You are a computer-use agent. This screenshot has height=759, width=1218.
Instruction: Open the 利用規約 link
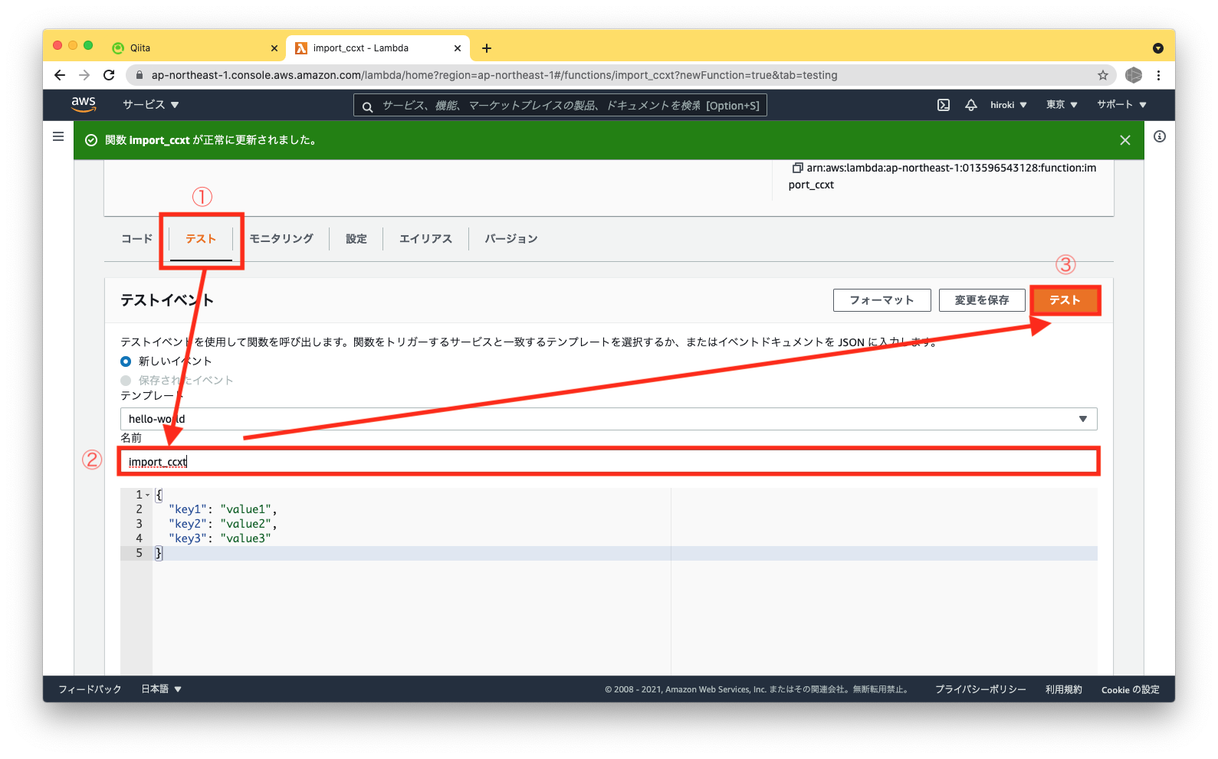tap(1064, 689)
